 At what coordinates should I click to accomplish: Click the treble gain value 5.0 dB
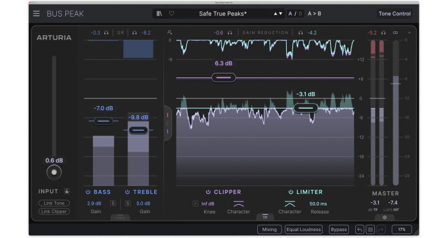(x=143, y=203)
